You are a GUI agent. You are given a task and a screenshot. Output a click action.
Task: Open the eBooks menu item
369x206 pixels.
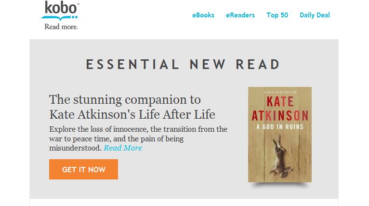(203, 15)
